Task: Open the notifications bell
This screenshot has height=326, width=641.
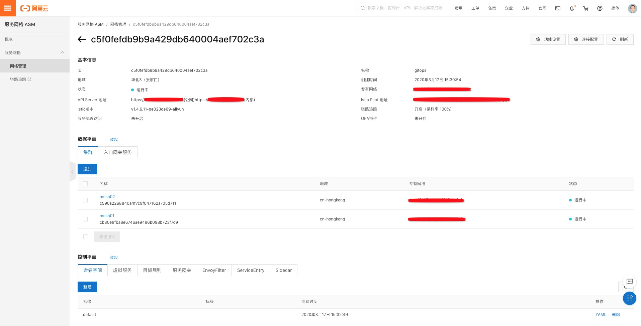Action: tap(572, 8)
